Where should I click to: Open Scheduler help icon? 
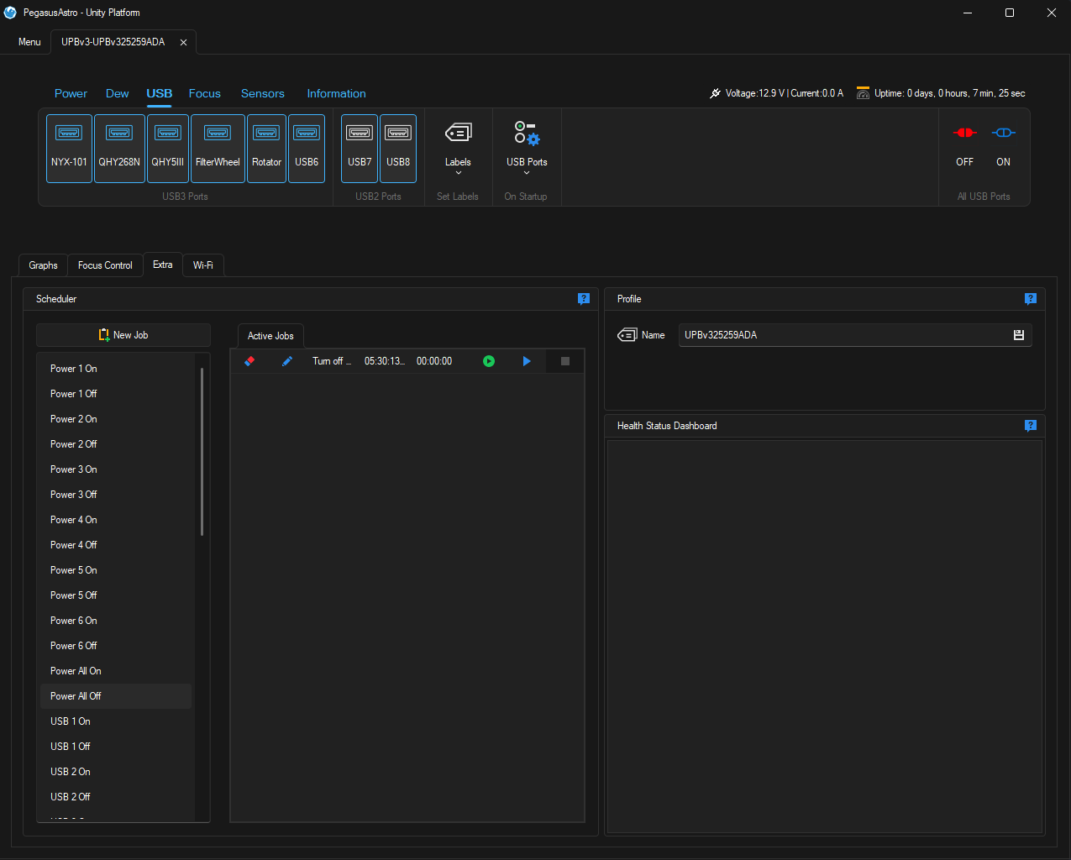(584, 299)
